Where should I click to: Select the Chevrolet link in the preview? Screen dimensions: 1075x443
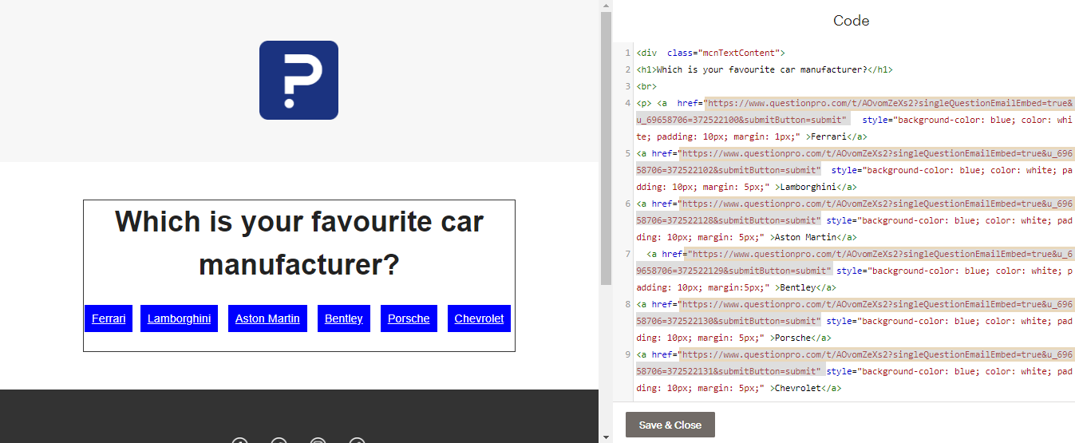[x=479, y=318]
